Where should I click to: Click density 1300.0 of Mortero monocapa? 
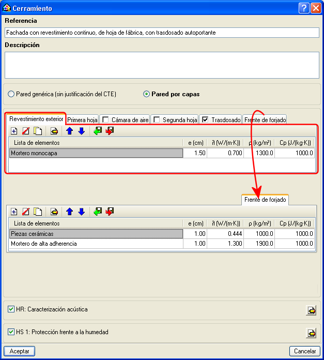click(x=259, y=153)
